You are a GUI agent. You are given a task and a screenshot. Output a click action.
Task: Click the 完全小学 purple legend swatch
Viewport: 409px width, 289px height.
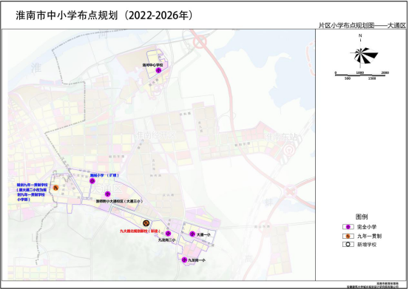(x=348, y=227)
